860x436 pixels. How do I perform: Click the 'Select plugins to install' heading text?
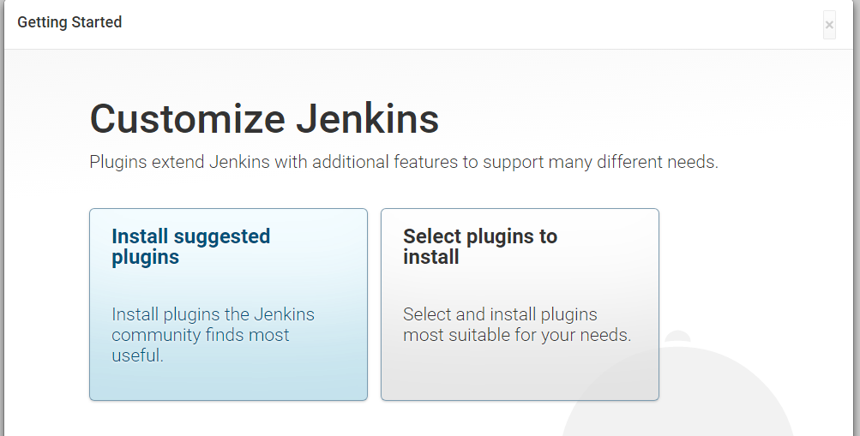click(479, 237)
